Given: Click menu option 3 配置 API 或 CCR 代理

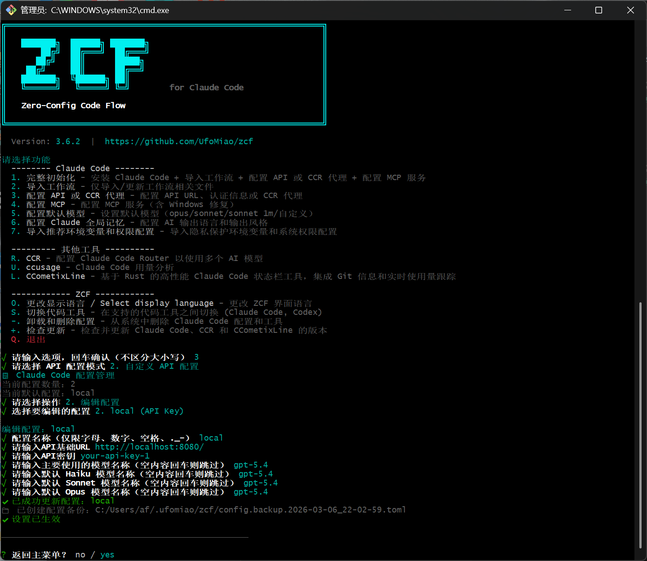Looking at the screenshot, I should point(75,196).
